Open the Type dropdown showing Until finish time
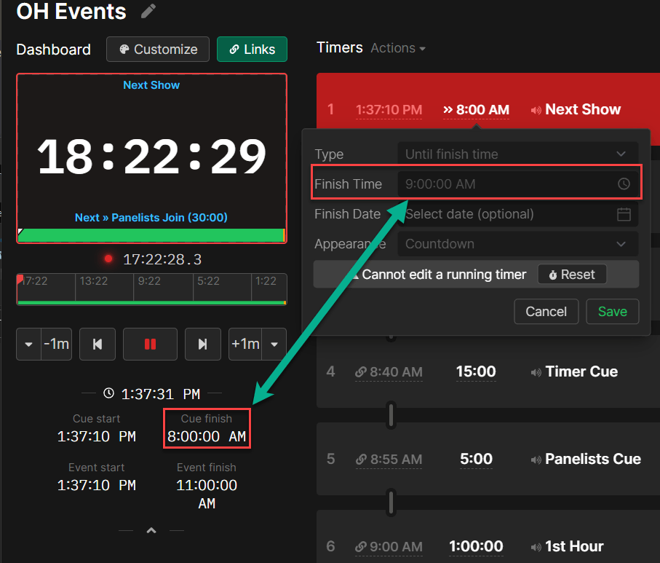This screenshot has height=563, width=660. tap(517, 154)
